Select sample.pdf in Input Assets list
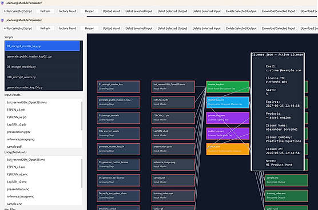Image resolution: width=318 pixels, height=210 pixels. 43,146
